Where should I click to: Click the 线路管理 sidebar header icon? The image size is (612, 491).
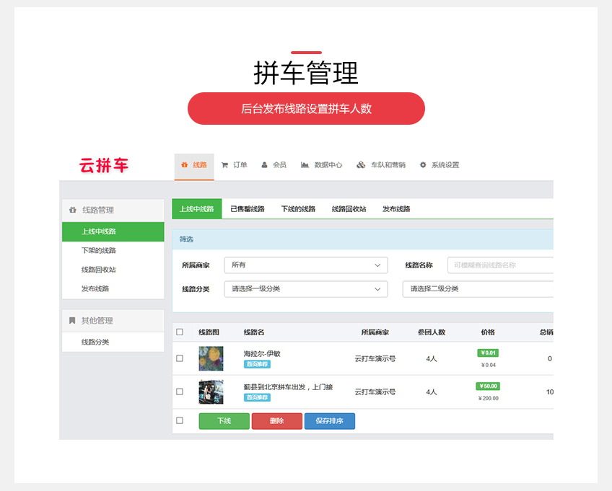click(x=72, y=211)
